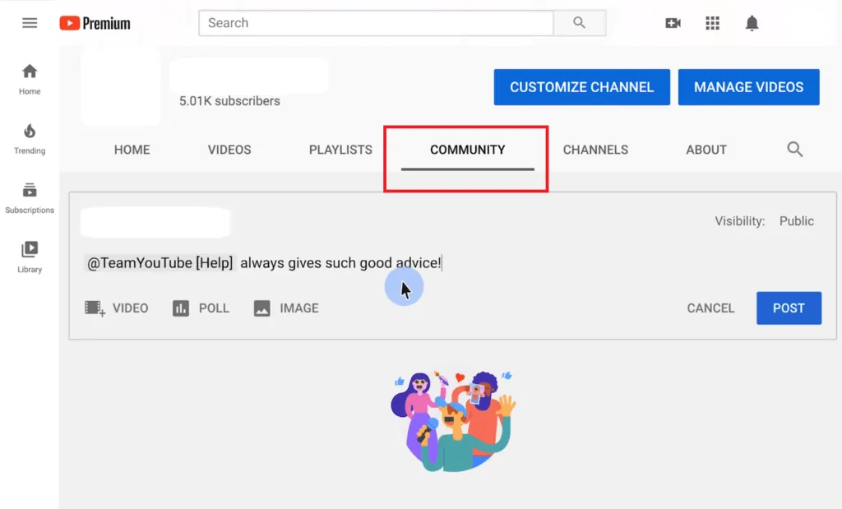Attach an image to the post
842x509 pixels.
point(286,308)
